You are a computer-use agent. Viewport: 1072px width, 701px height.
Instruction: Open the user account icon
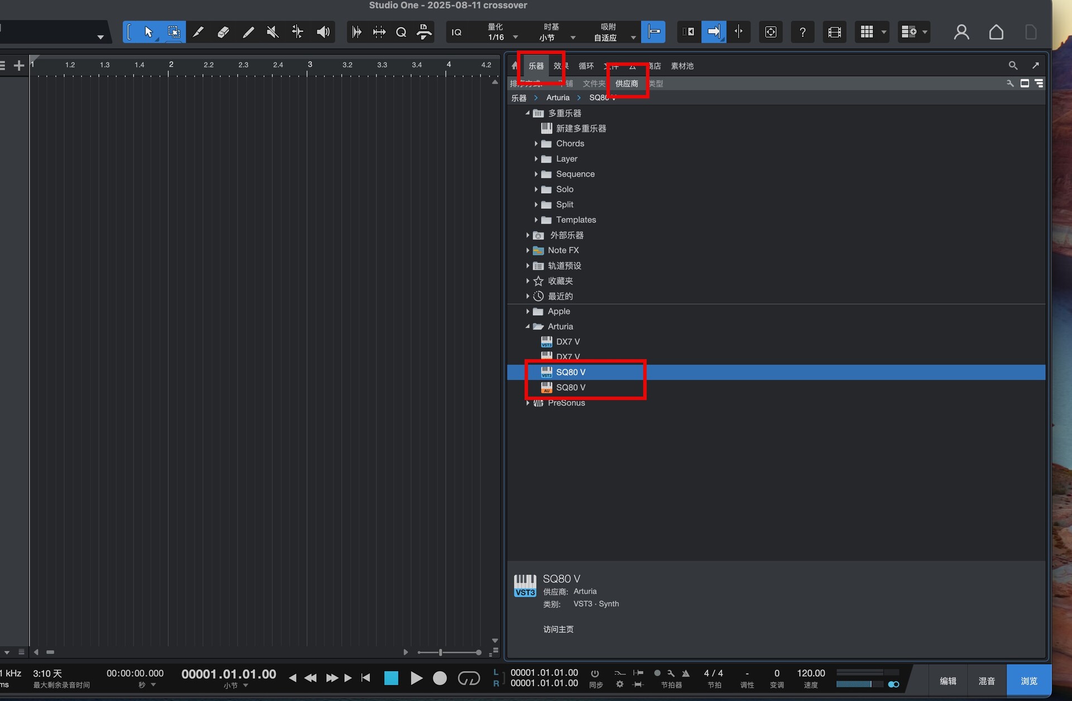click(x=961, y=32)
